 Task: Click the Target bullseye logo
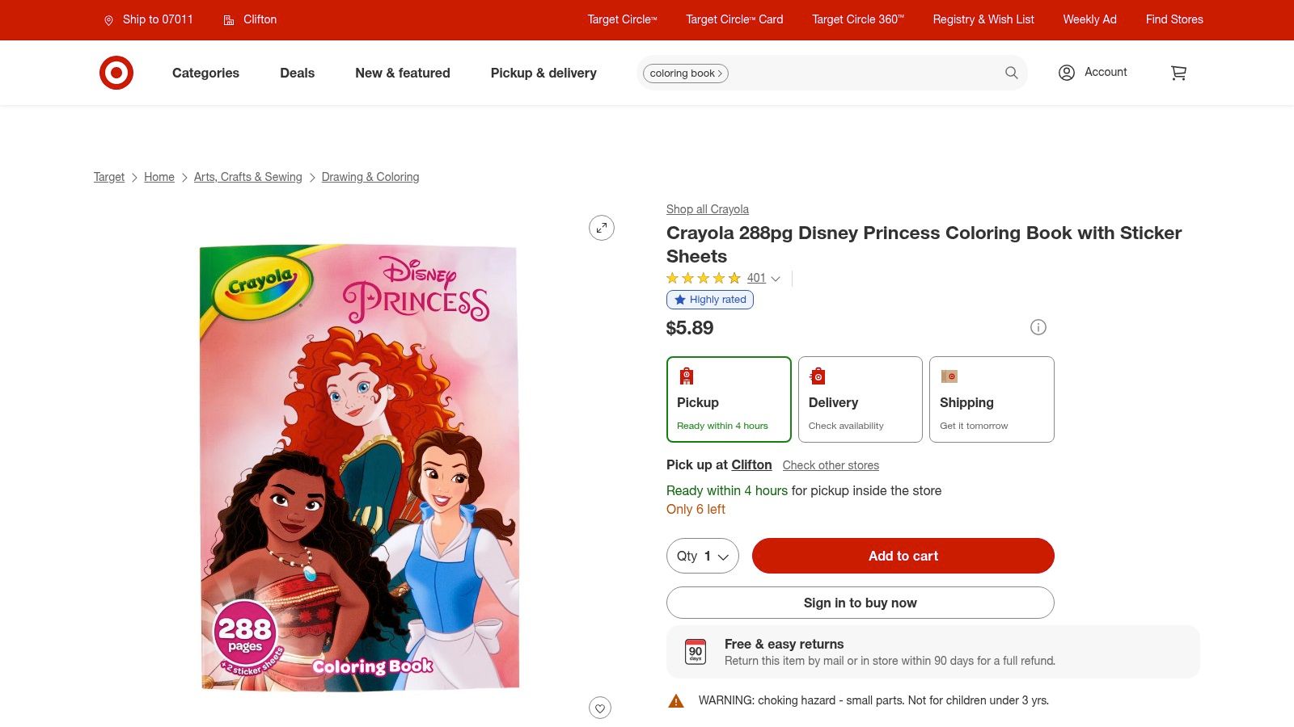coord(117,73)
